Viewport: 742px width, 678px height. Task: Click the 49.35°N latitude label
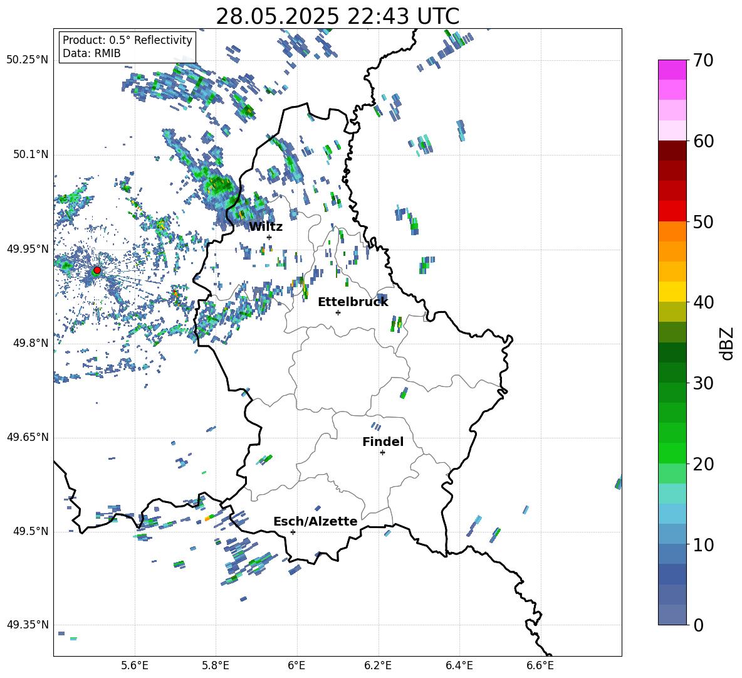(x=28, y=625)
